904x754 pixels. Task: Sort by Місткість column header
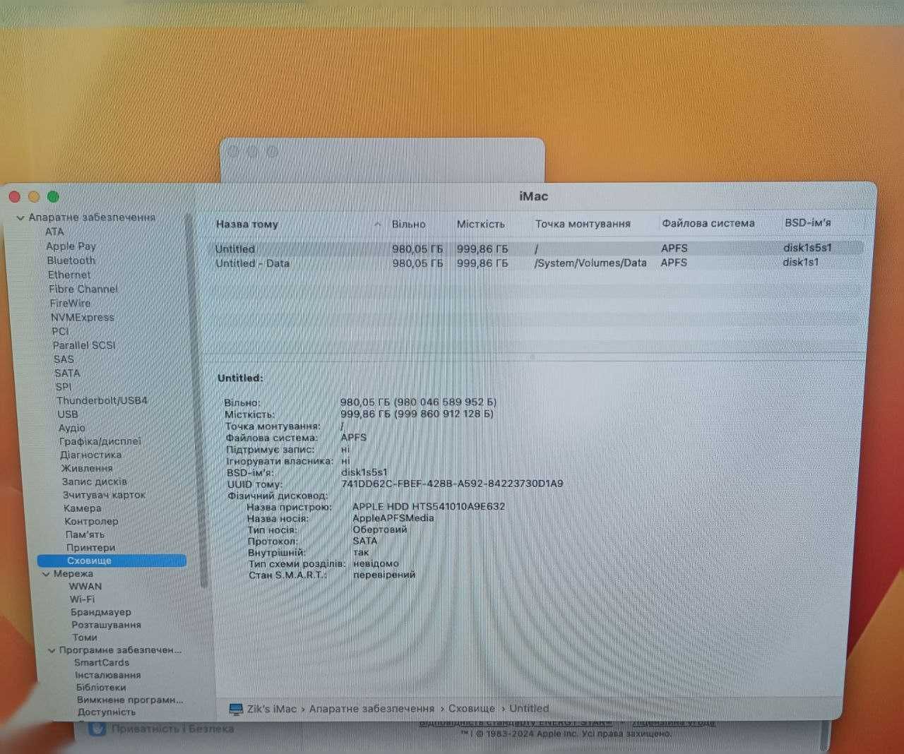(480, 224)
